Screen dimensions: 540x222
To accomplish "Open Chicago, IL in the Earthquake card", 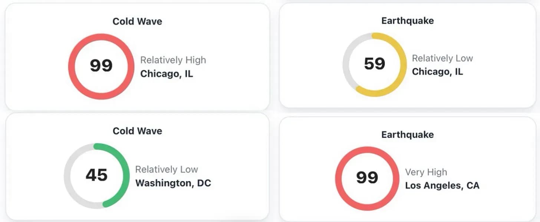I will pyautogui.click(x=437, y=71).
